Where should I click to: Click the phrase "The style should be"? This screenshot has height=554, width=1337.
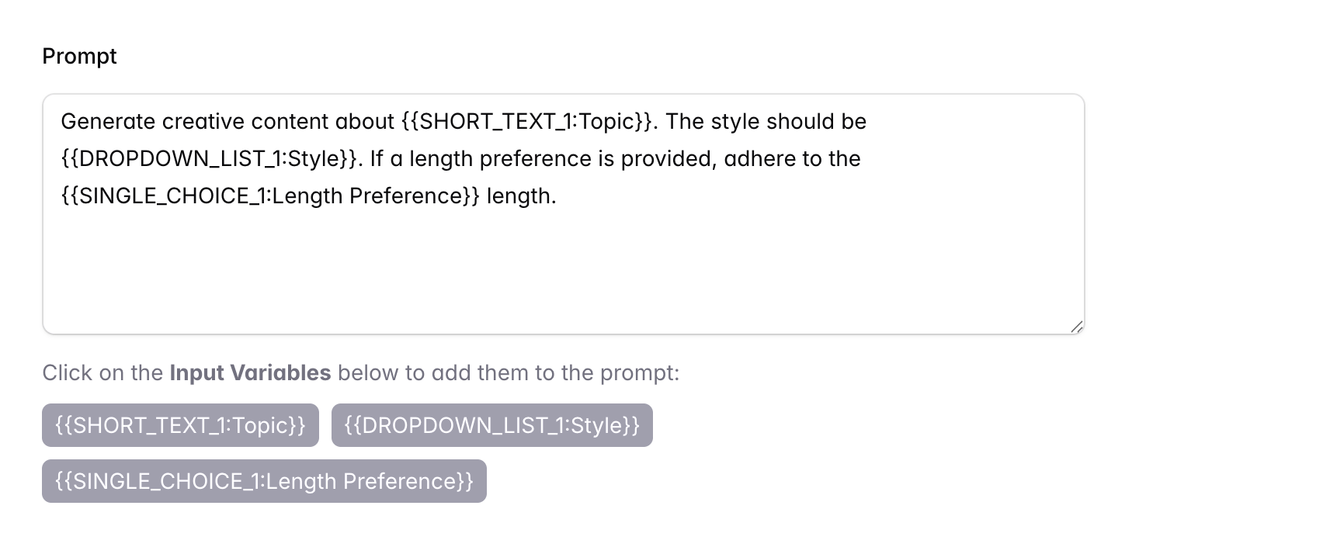click(x=766, y=121)
